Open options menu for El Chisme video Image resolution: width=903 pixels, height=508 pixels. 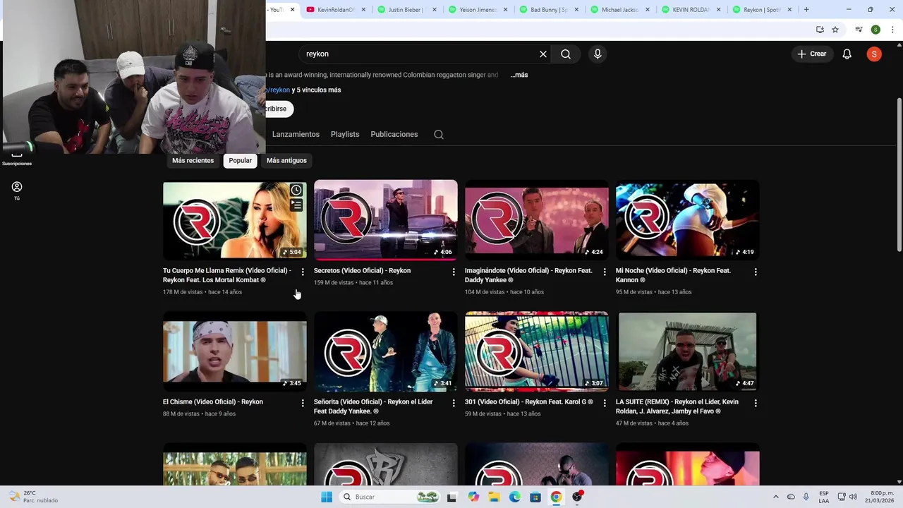tap(303, 403)
